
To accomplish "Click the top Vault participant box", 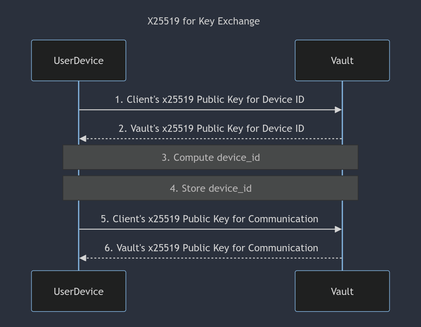I will point(342,60).
